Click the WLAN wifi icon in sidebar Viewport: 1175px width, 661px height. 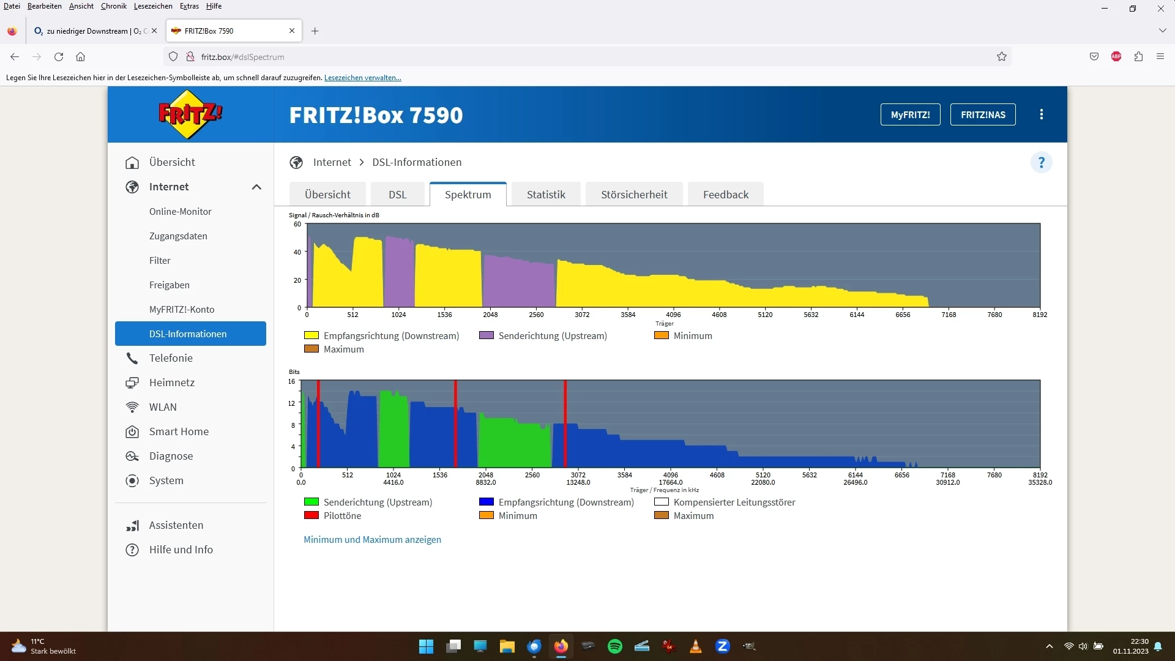(132, 407)
